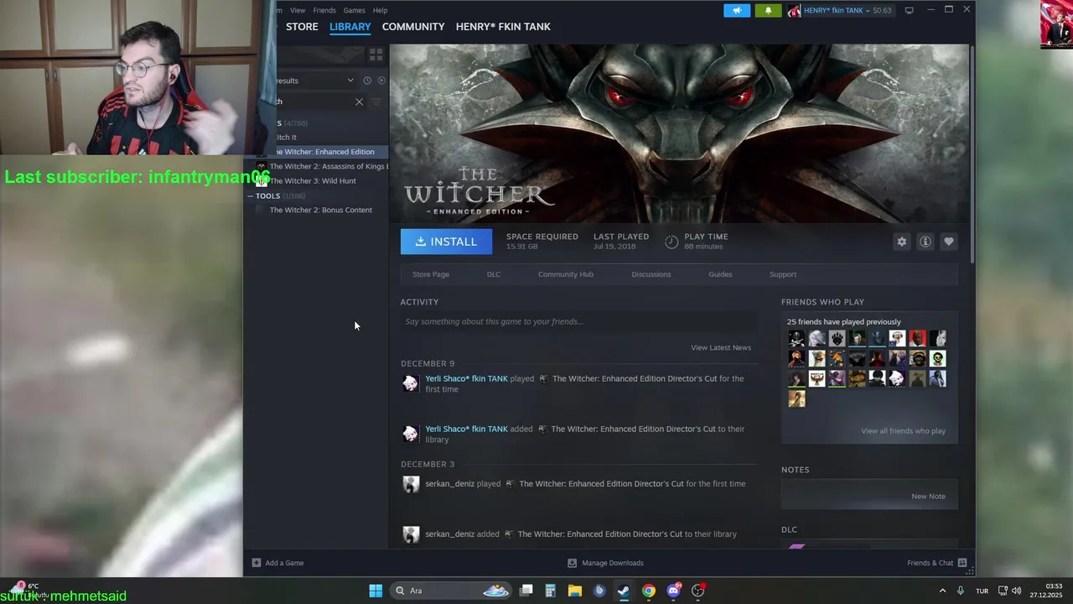The width and height of the screenshot is (1073, 604).
Task: Open the Games menu
Action: click(354, 10)
